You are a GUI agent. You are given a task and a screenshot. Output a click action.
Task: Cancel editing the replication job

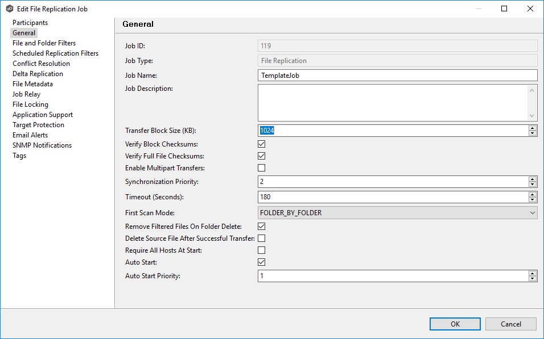(510, 324)
